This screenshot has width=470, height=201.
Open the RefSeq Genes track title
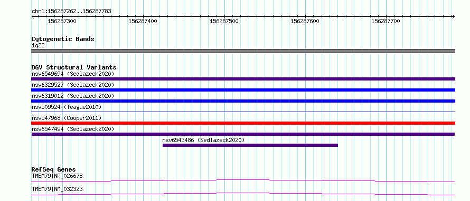[x=54, y=169]
